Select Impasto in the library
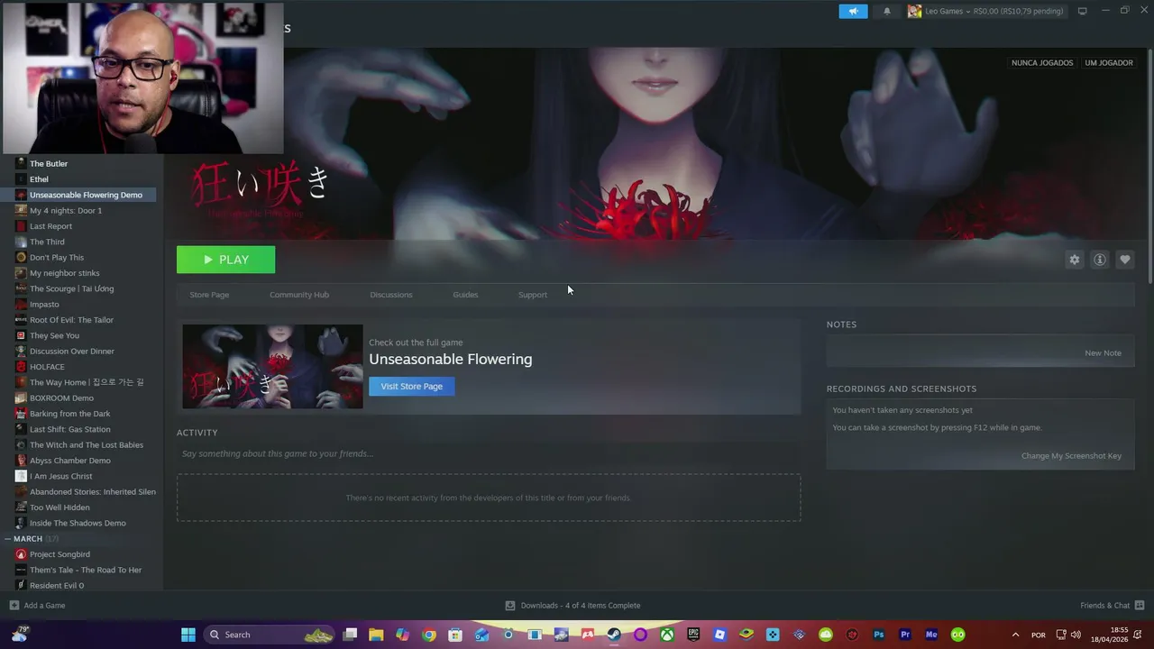Image resolution: width=1154 pixels, height=649 pixels. (x=44, y=305)
